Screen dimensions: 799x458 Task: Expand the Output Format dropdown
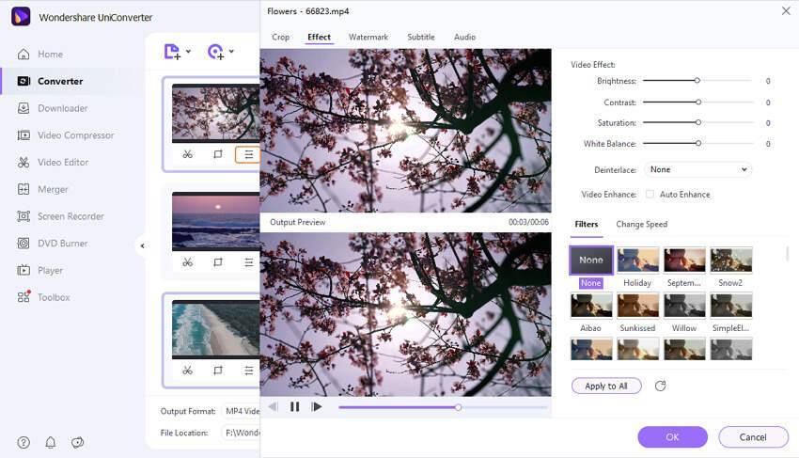pyautogui.click(x=239, y=411)
